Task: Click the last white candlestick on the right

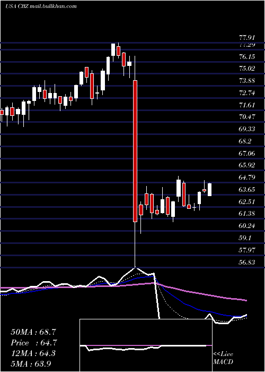Action: click(x=210, y=190)
